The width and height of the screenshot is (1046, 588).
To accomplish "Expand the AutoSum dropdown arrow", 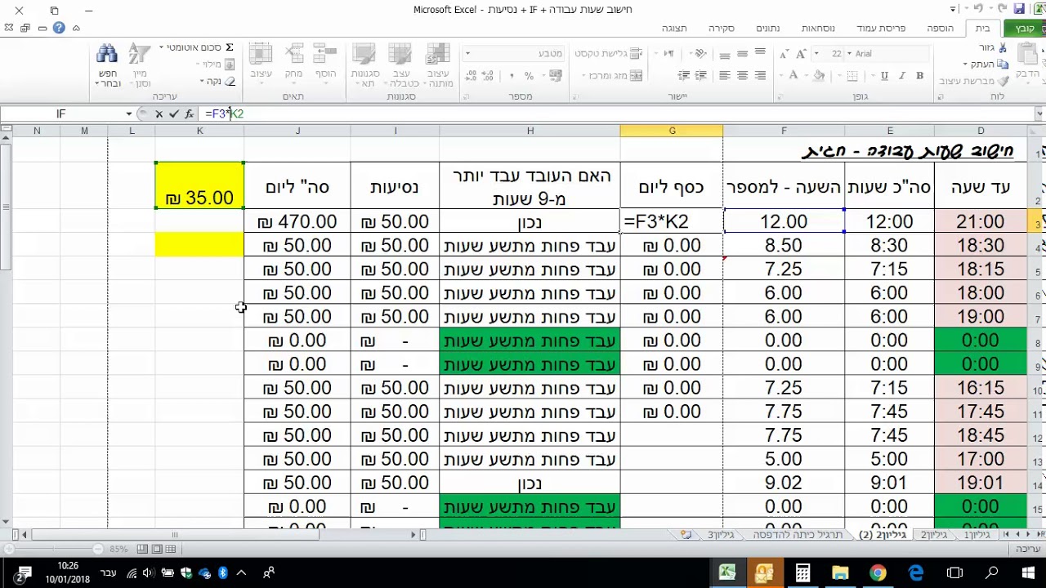I will (161, 47).
